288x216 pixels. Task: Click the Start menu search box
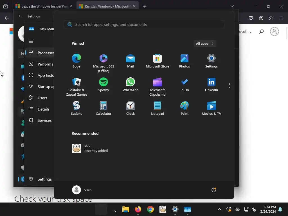pyautogui.click(x=144, y=24)
